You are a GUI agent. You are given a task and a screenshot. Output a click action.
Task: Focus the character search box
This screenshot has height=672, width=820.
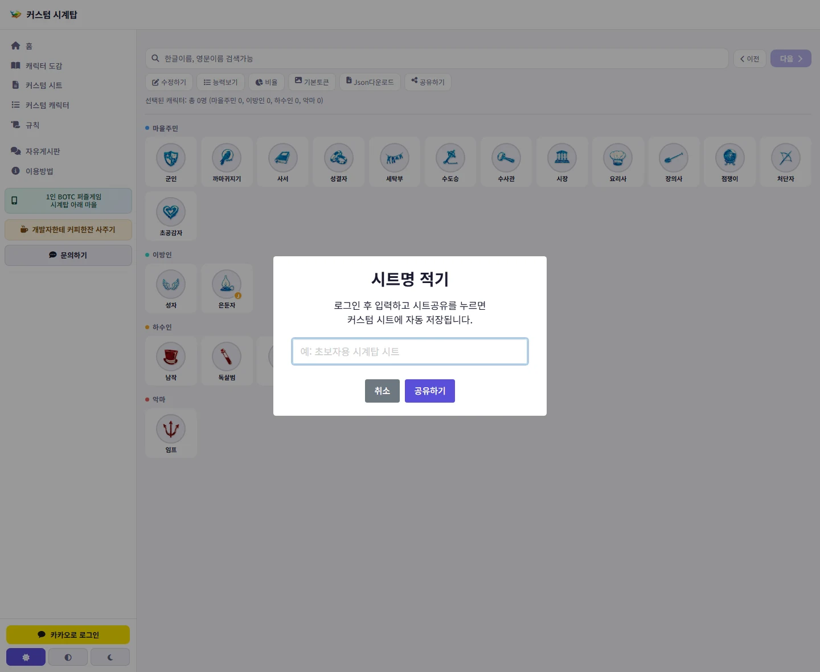(x=437, y=59)
